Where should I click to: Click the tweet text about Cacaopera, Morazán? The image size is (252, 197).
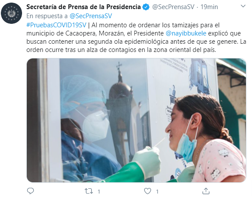pos(136,37)
